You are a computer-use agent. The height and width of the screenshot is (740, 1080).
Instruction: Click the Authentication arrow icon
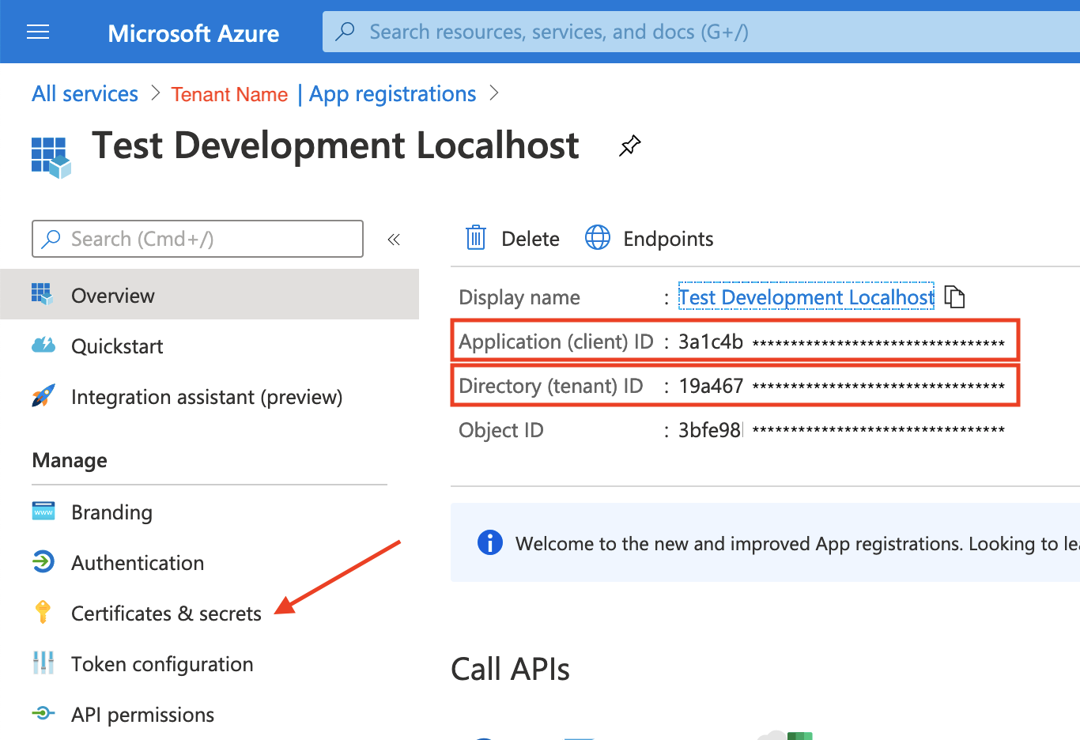(43, 561)
